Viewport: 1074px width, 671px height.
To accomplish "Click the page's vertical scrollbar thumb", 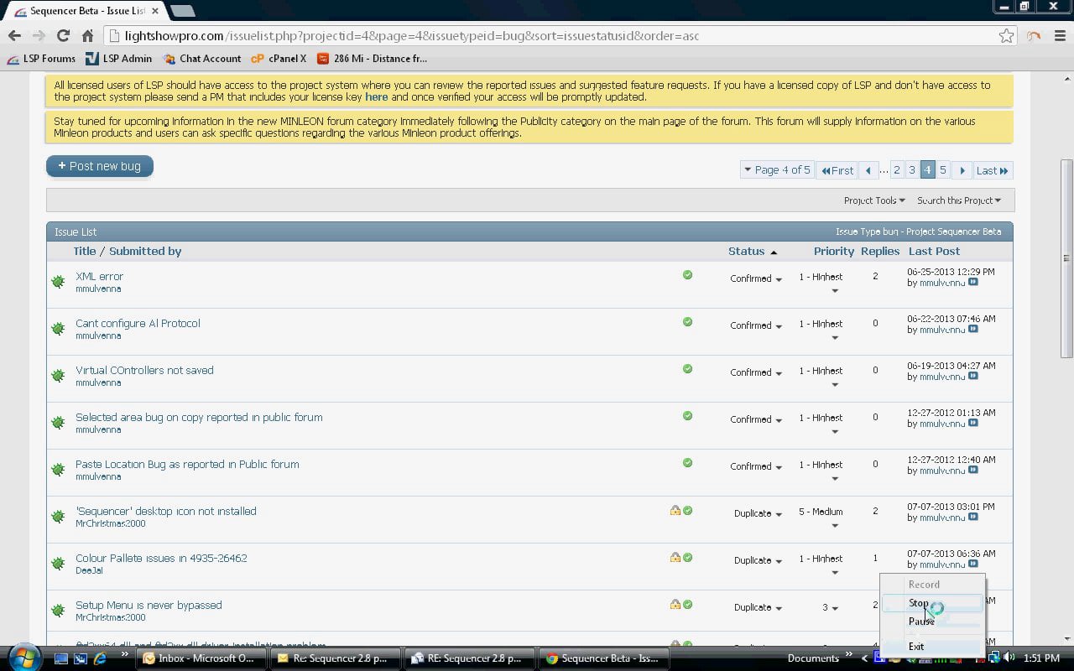I will [1066, 258].
